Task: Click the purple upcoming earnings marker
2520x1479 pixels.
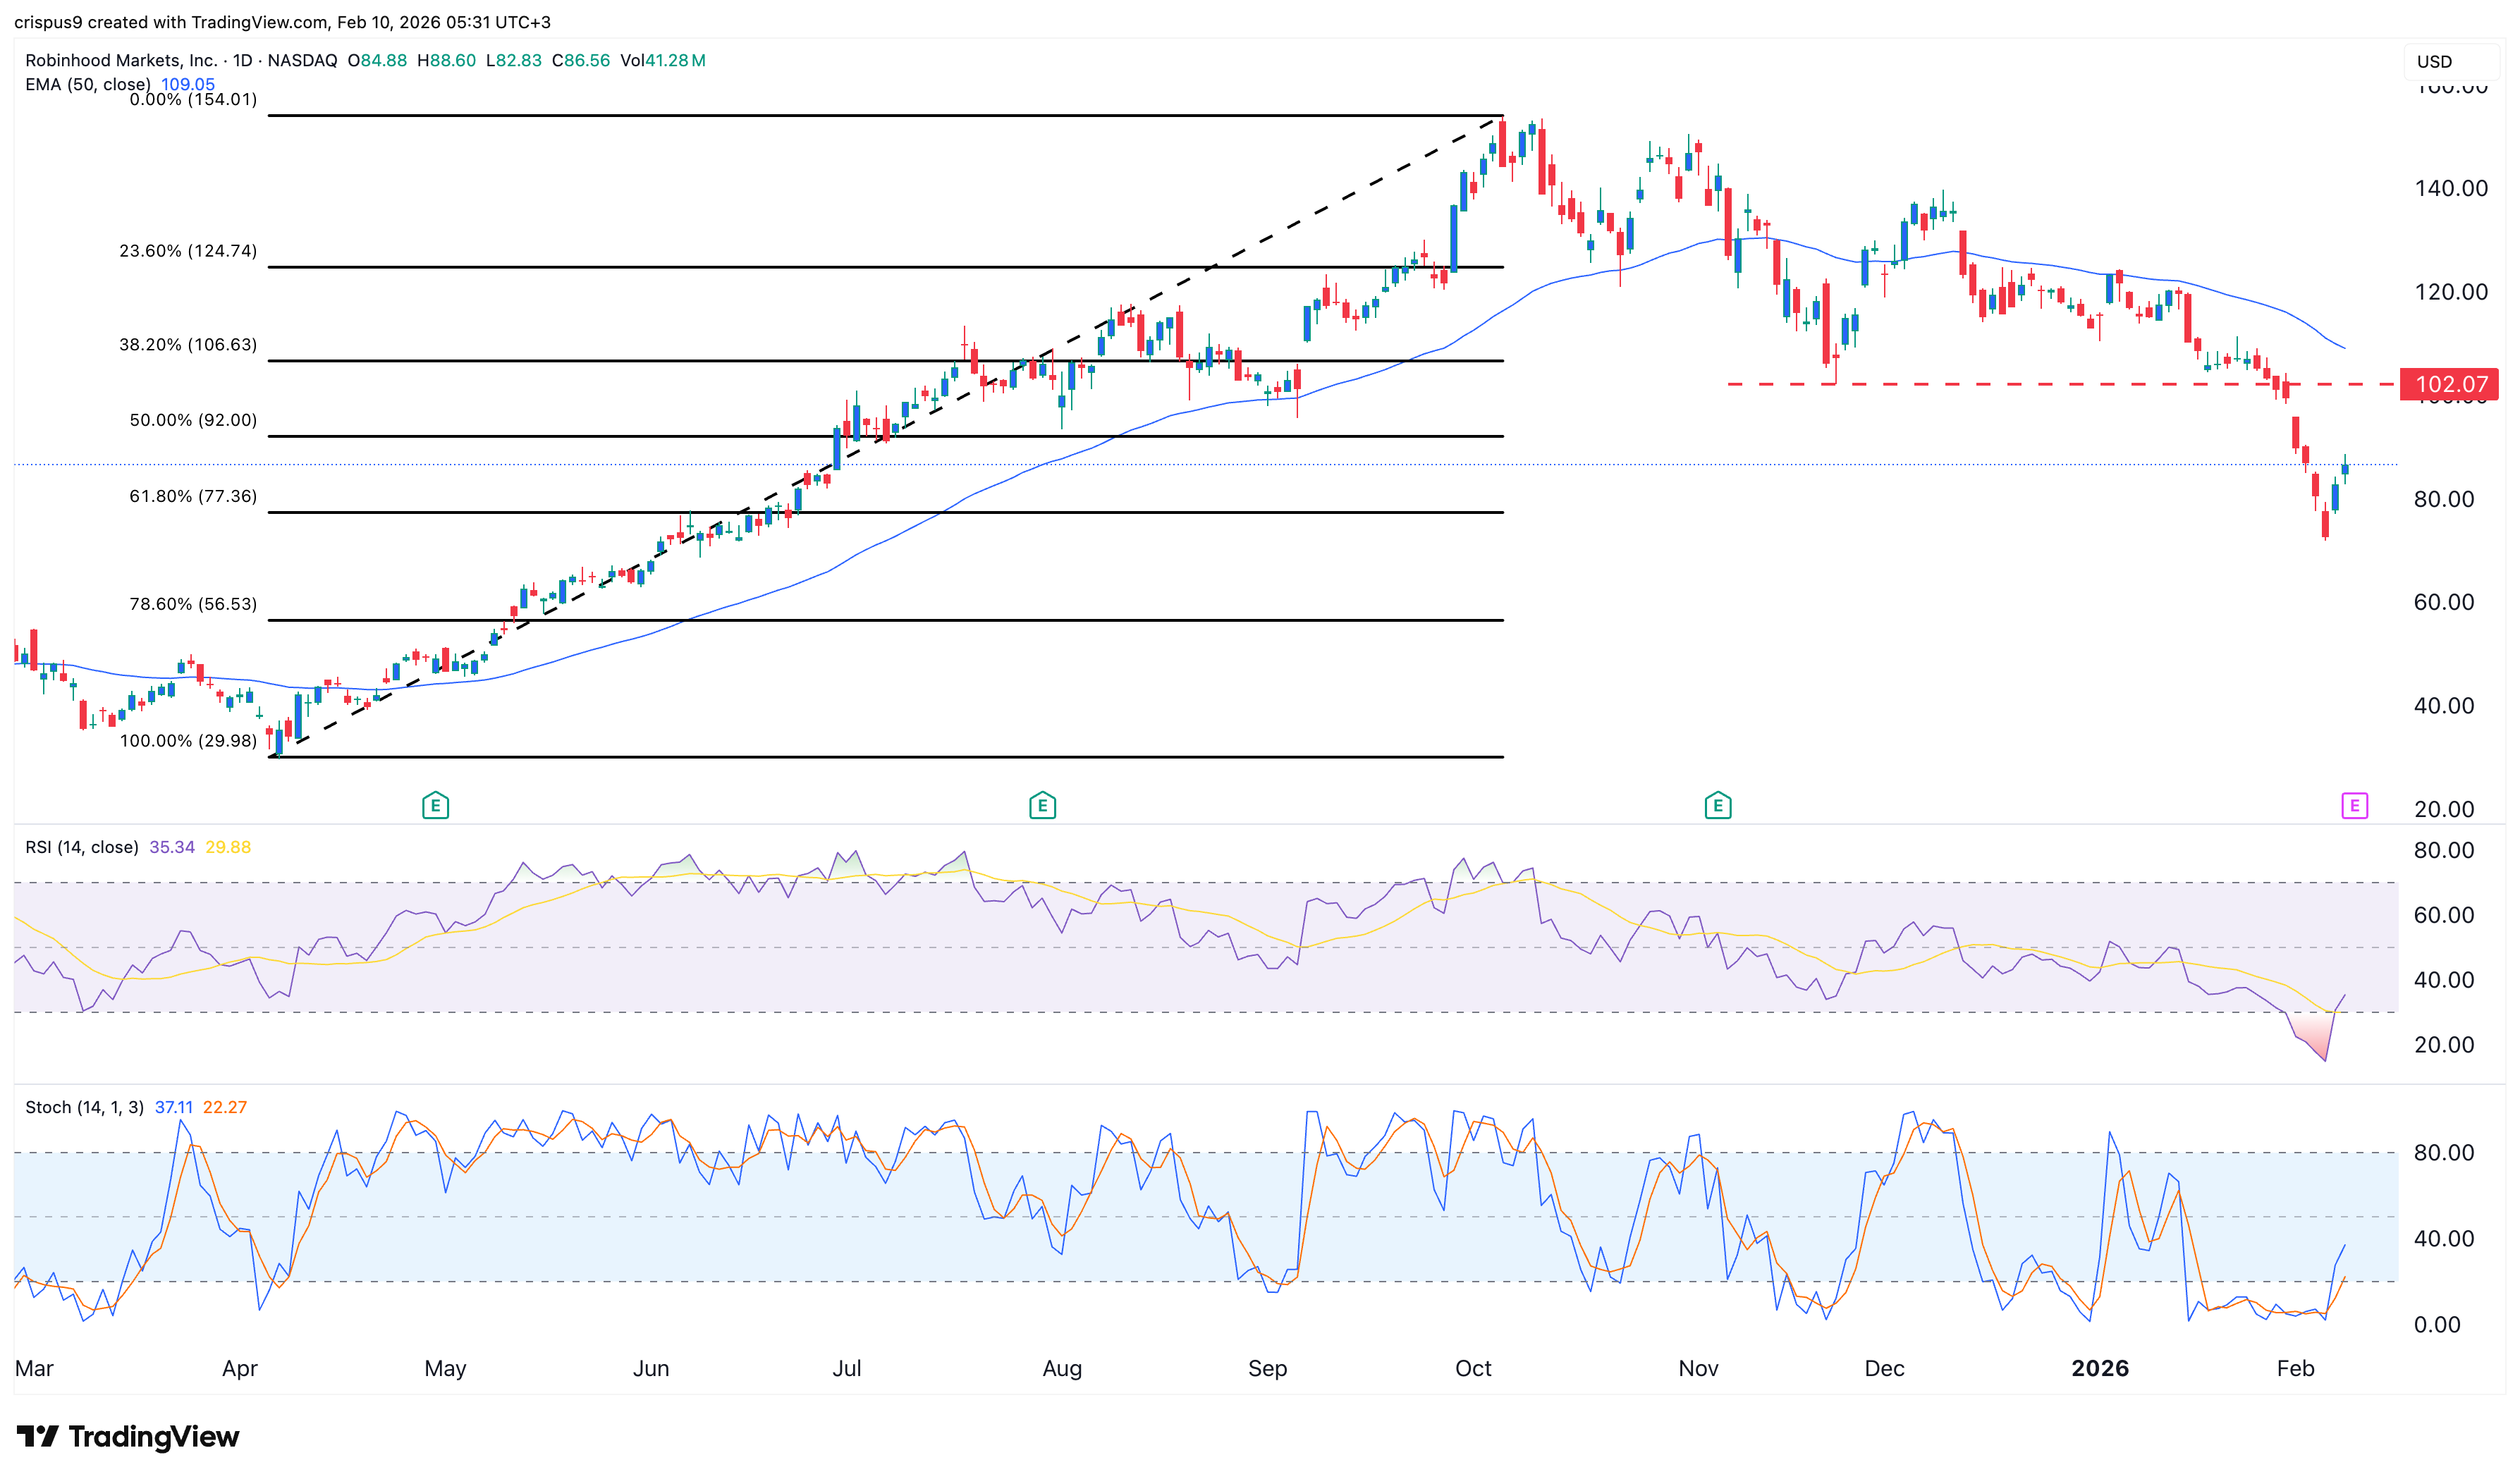Action: click(2354, 805)
